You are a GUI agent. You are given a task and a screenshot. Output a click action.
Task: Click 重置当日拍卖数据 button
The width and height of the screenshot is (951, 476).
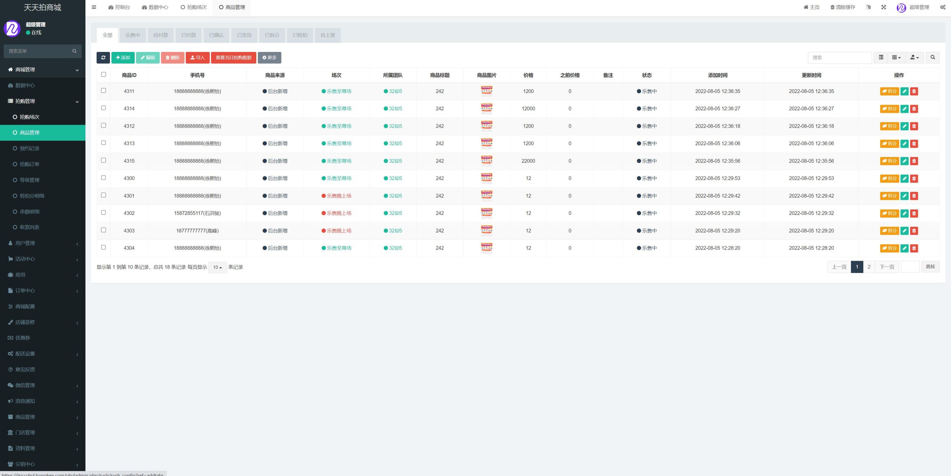(x=233, y=58)
